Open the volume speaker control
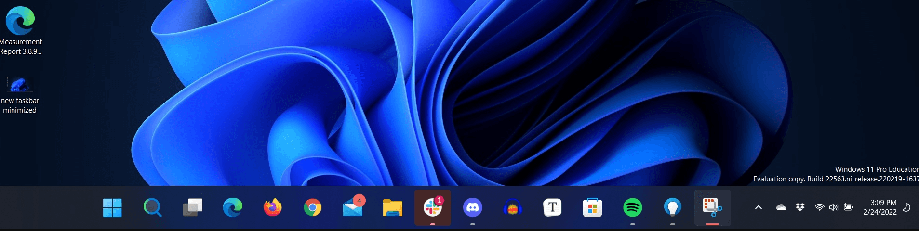This screenshot has width=919, height=231. [x=834, y=207]
